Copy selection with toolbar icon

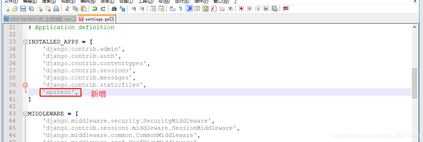click(75, 9)
